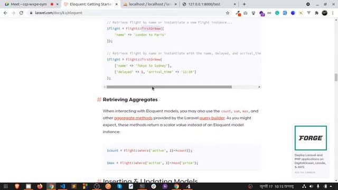The width and height of the screenshot is (338, 190).
Task: Open Visual Studio Code from the taskbar
Action: coord(62,186)
